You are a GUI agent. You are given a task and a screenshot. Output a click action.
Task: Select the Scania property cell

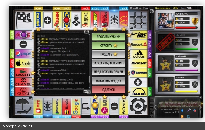point(139,73)
